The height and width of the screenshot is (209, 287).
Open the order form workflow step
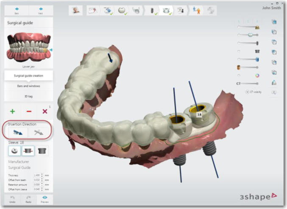[x=92, y=11]
